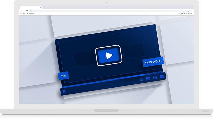Open the Apps shortcut in bookmarks bar

[x=23, y=14]
